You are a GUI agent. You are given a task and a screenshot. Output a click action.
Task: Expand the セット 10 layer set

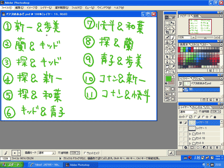[190, 139]
